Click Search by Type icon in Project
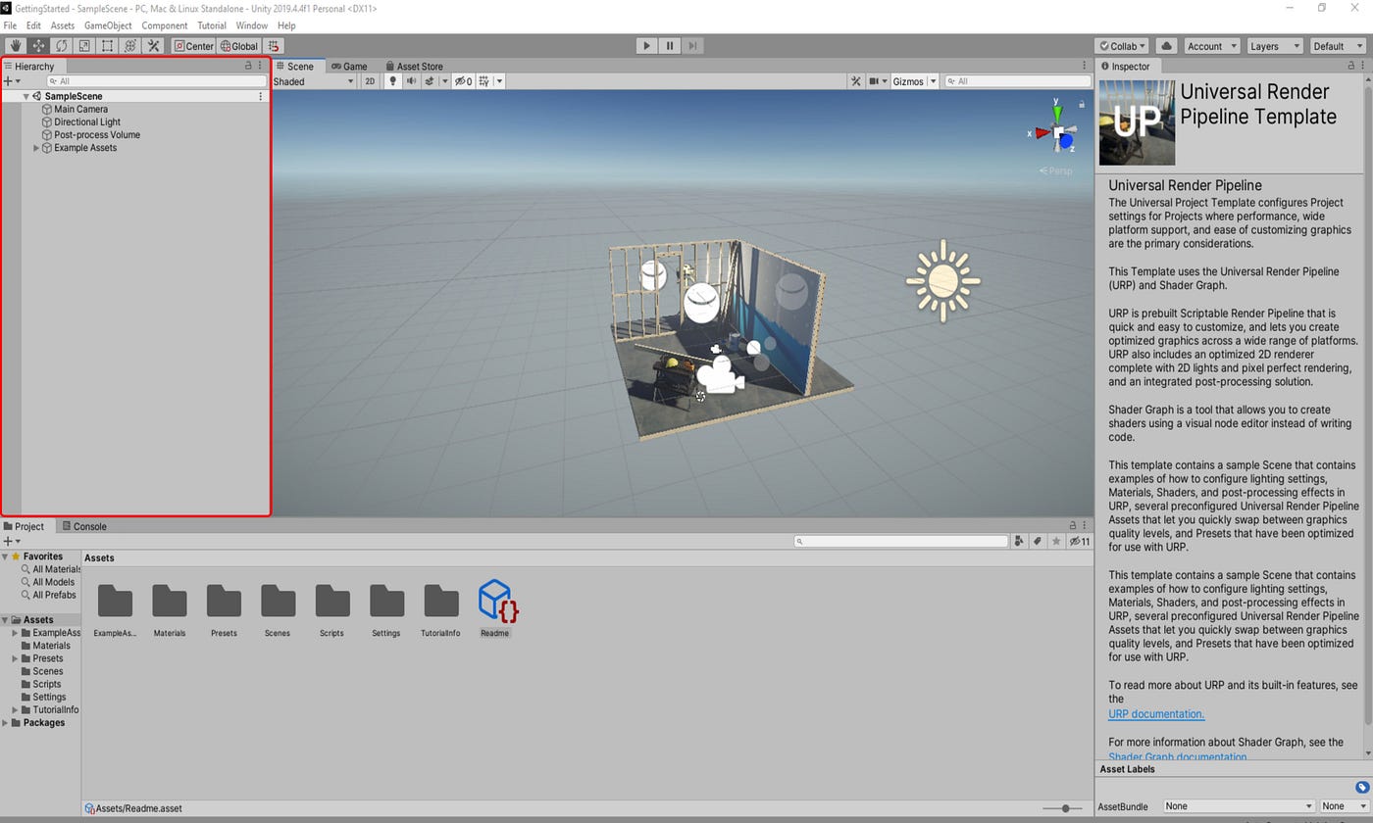The height and width of the screenshot is (823, 1373). (x=1019, y=541)
